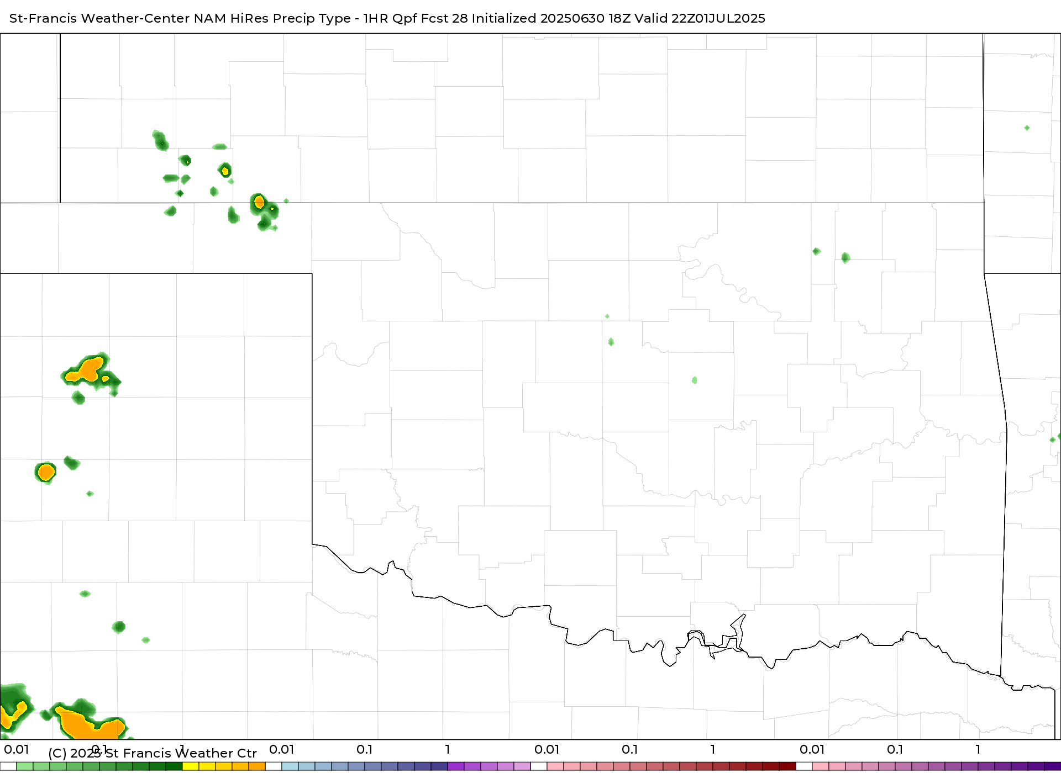Image resolution: width=1061 pixels, height=773 pixels.
Task: Click the darkest green legend swatch
Action: (174, 766)
